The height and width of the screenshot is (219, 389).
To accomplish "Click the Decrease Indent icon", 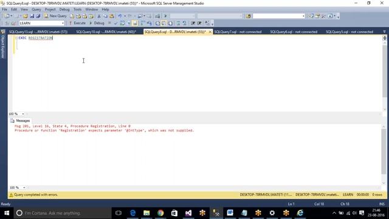I will coord(193,23).
